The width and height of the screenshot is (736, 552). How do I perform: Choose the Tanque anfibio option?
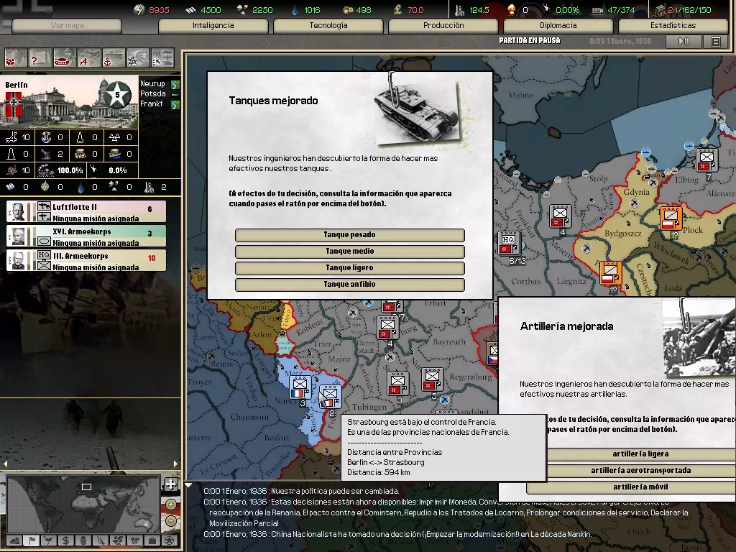[350, 284]
